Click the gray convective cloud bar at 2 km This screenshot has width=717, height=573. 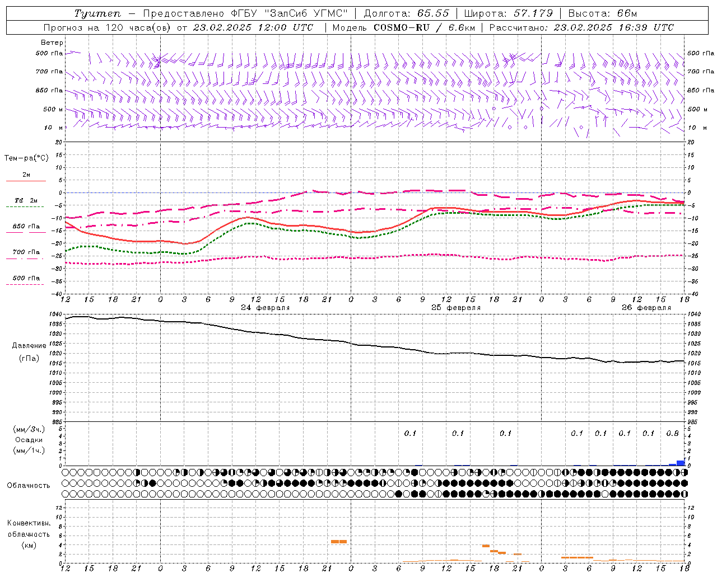518,555
